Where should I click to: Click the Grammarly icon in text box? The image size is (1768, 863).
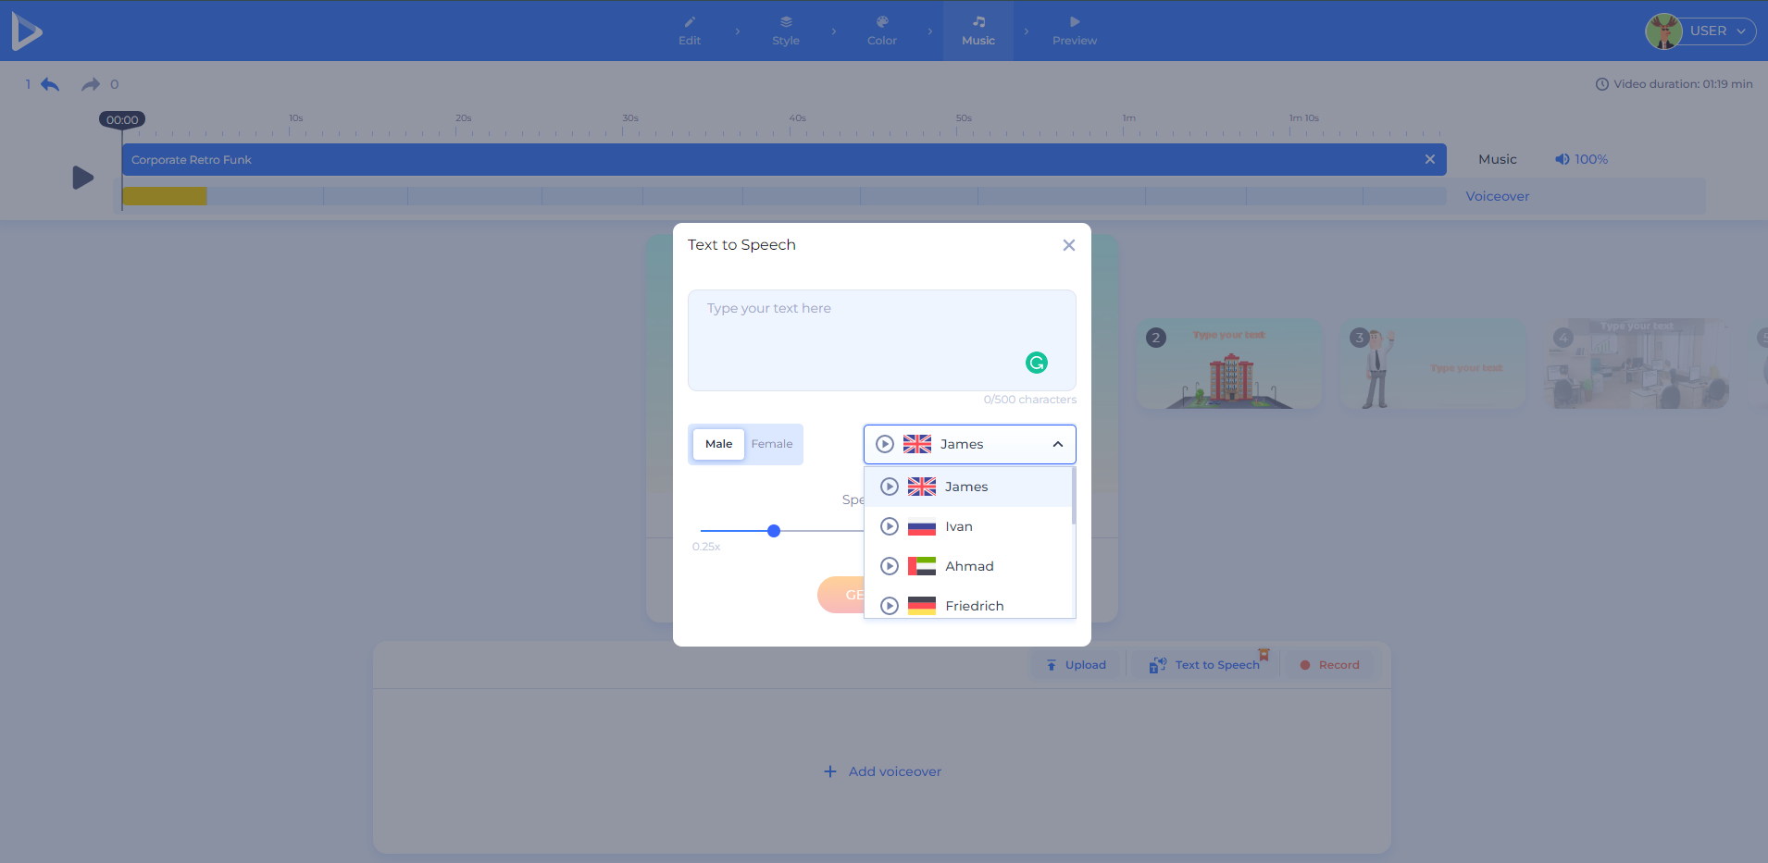[1037, 364]
